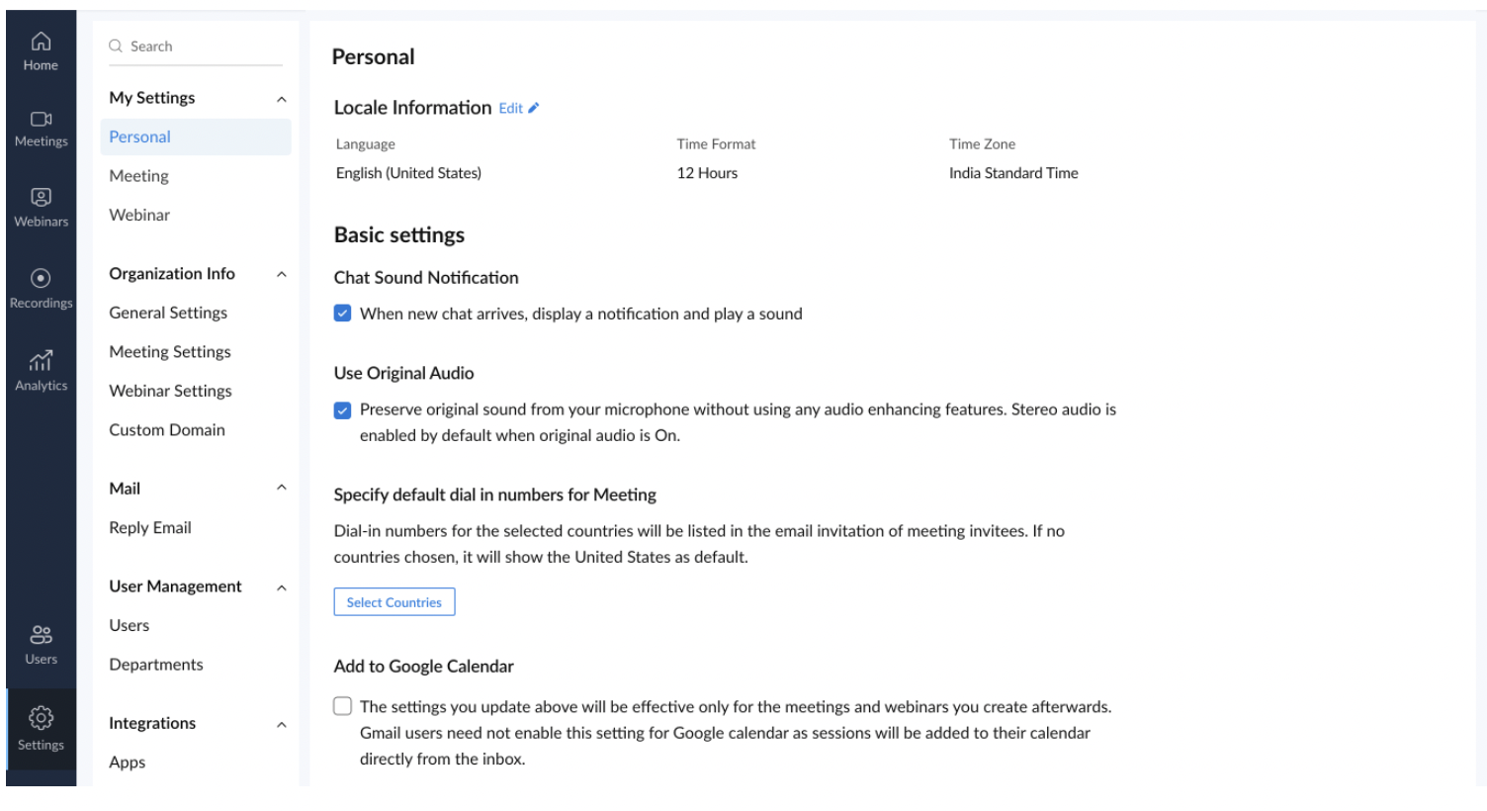Select Meeting under My Settings
Image resolution: width=1487 pixels, height=811 pixels.
(x=138, y=176)
